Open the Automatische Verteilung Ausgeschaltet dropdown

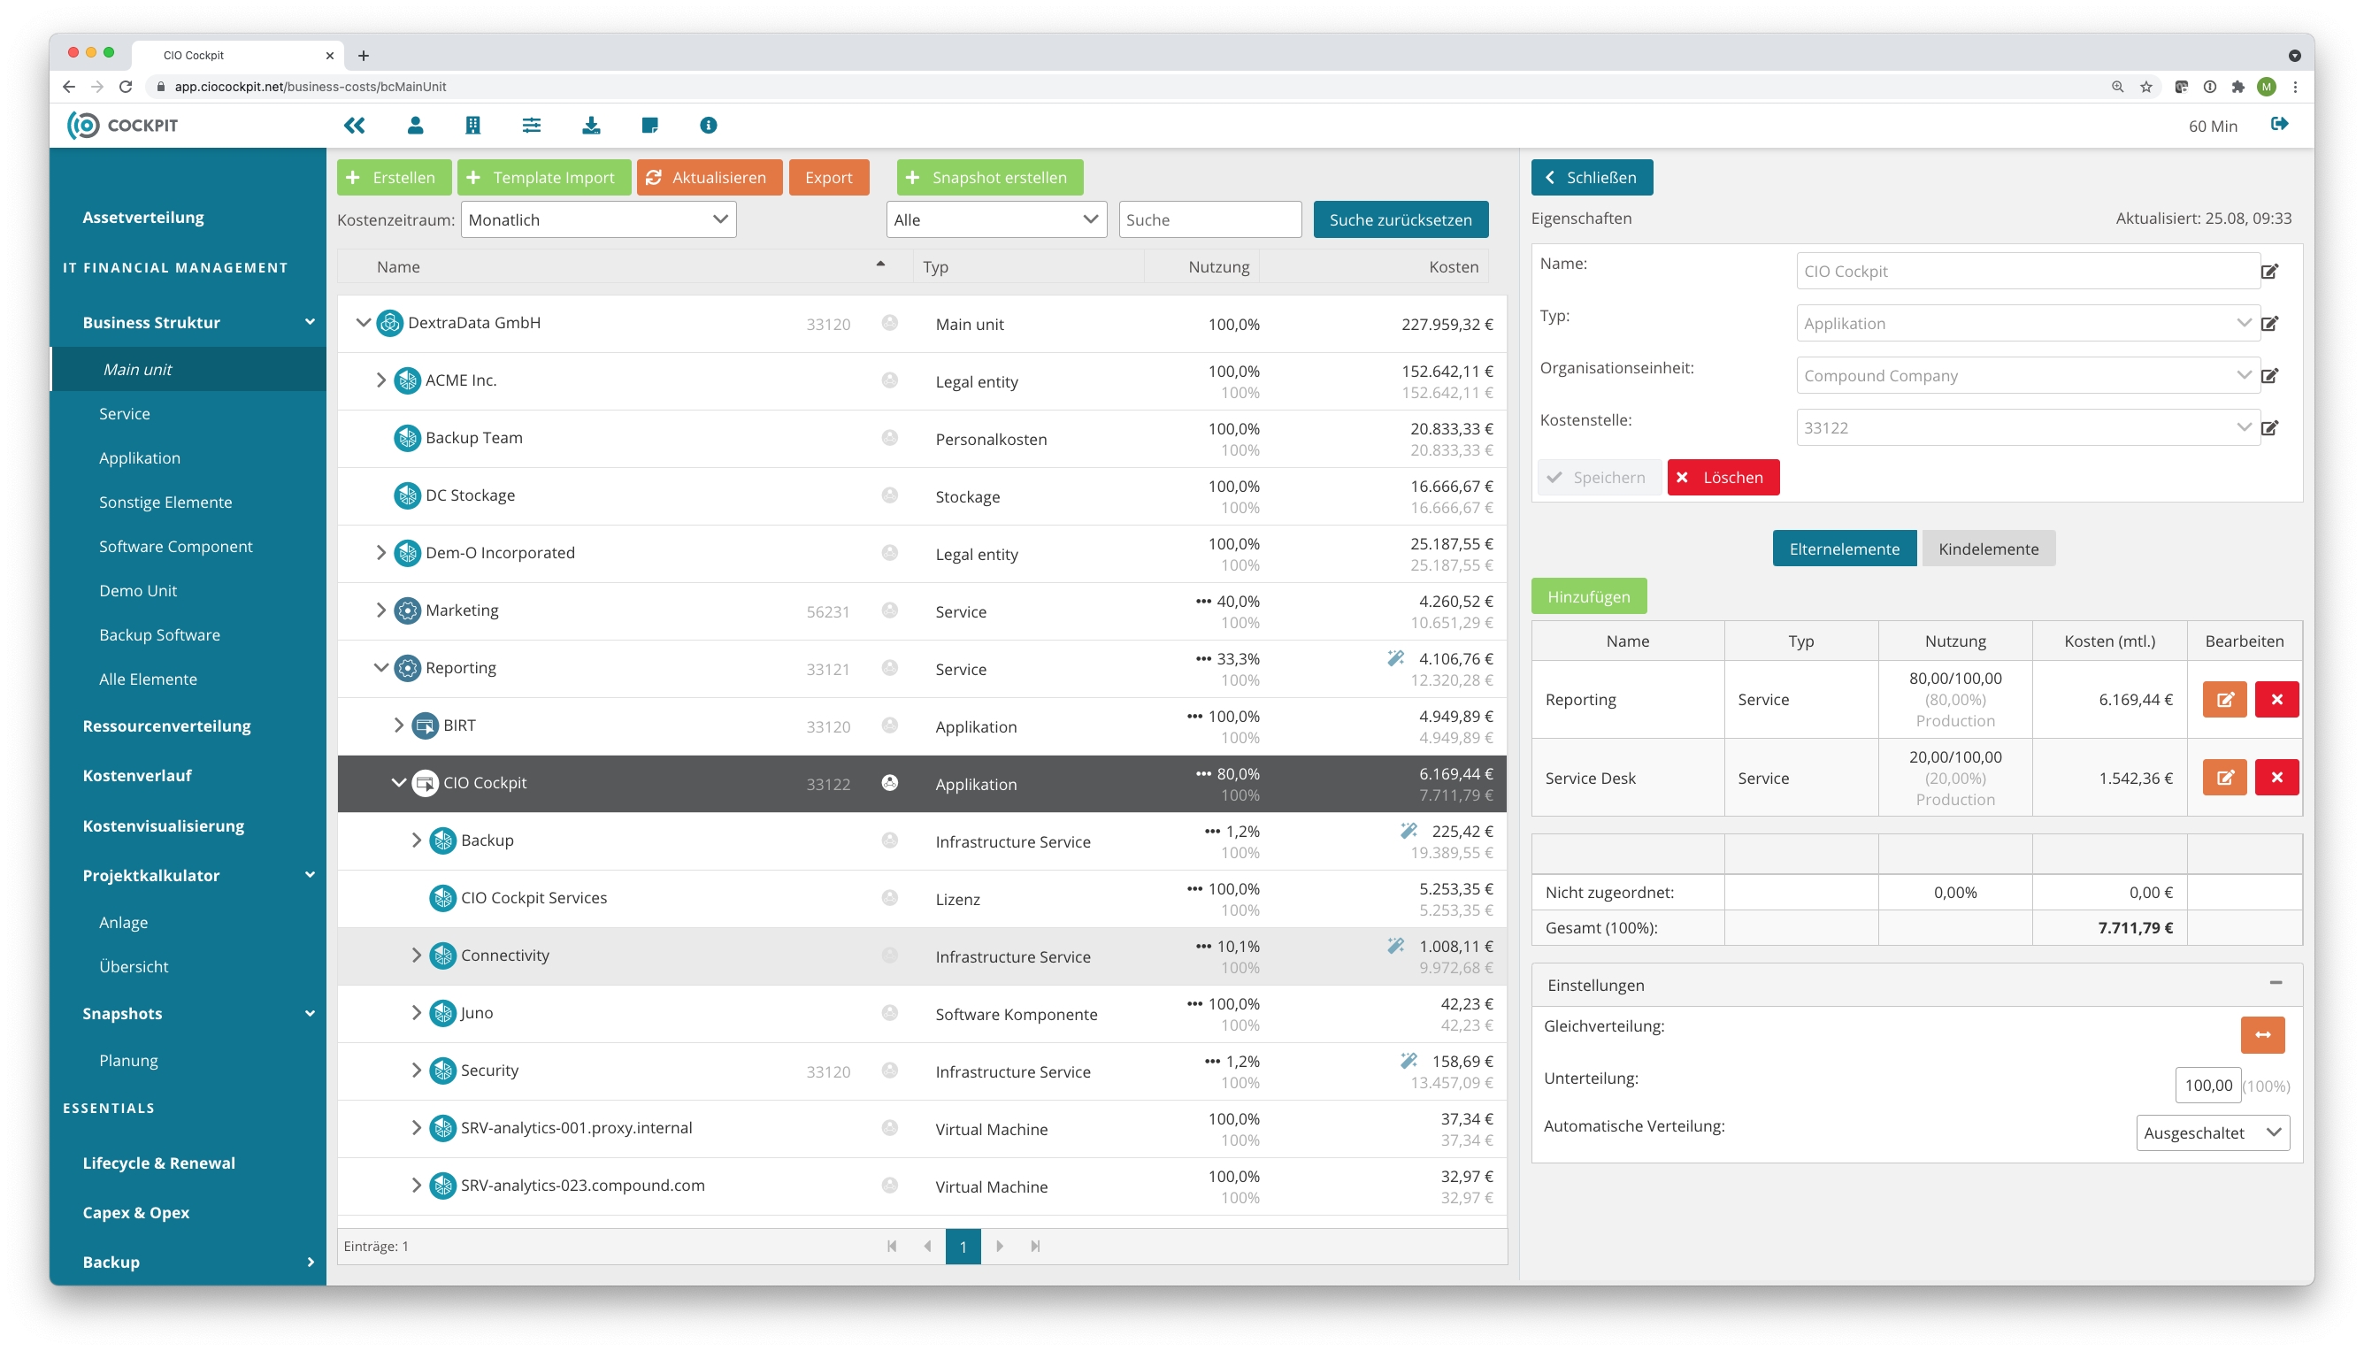click(x=2212, y=1133)
